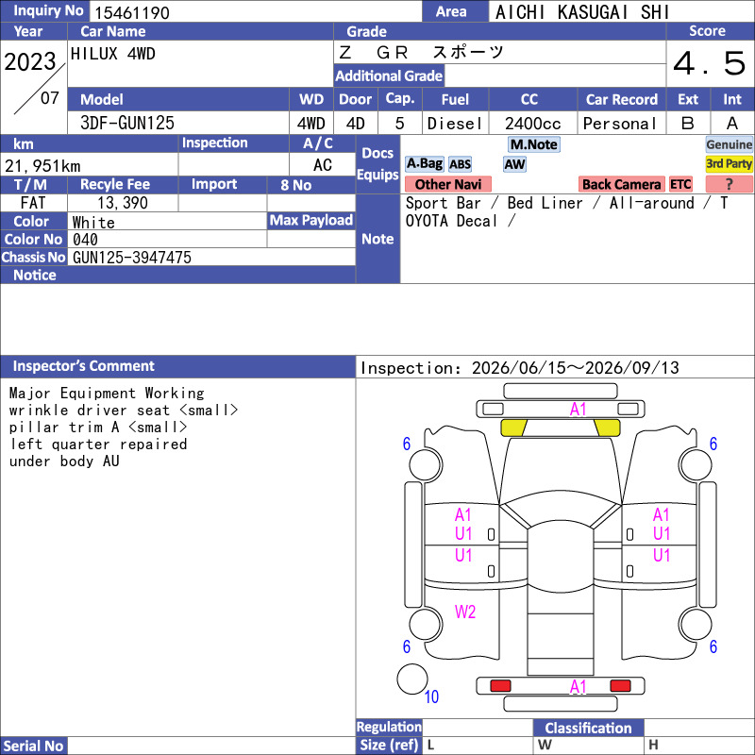The height and width of the screenshot is (755, 755).
Task: Click the Inquiry No value 15461190
Action: click(x=132, y=12)
